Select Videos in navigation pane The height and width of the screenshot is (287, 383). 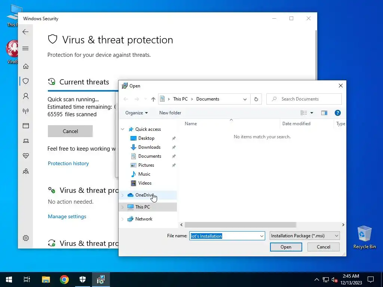click(145, 183)
